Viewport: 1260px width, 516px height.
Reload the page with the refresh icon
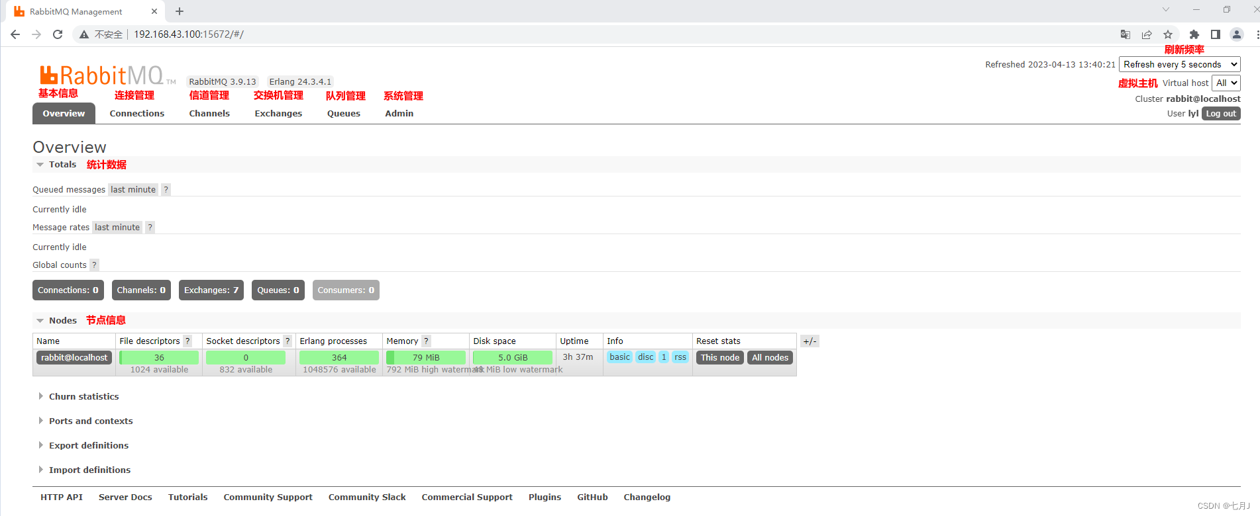pos(58,34)
